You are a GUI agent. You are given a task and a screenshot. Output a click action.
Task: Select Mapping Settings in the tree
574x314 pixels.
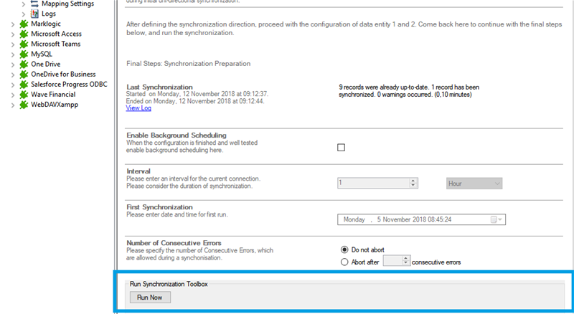(x=67, y=4)
